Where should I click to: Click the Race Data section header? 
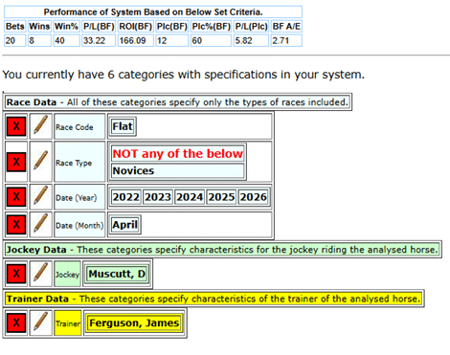click(177, 102)
